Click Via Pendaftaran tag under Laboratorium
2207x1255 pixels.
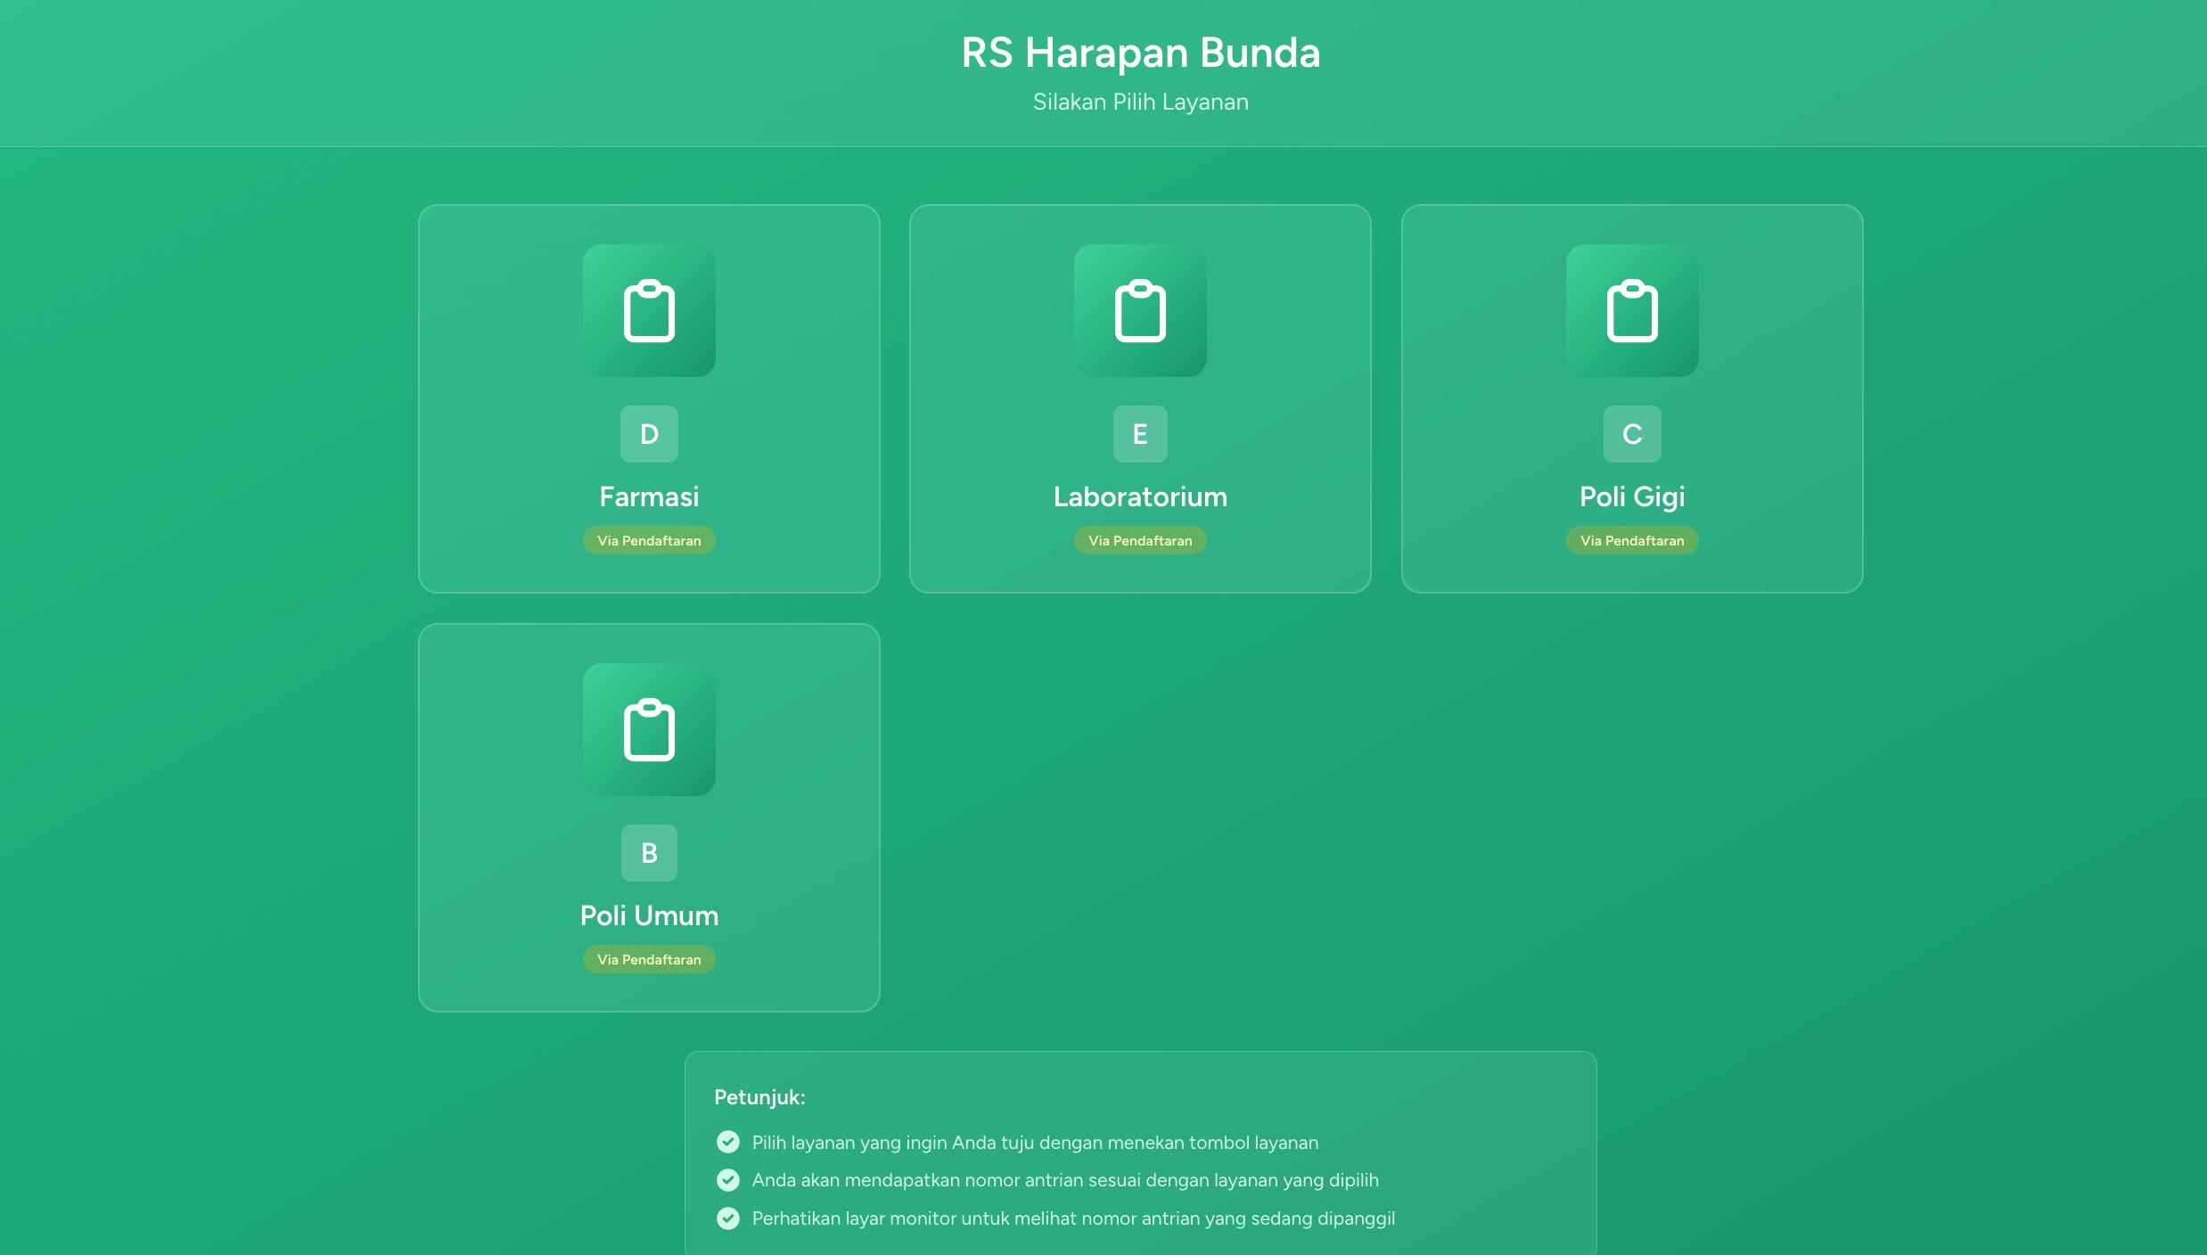(x=1140, y=540)
